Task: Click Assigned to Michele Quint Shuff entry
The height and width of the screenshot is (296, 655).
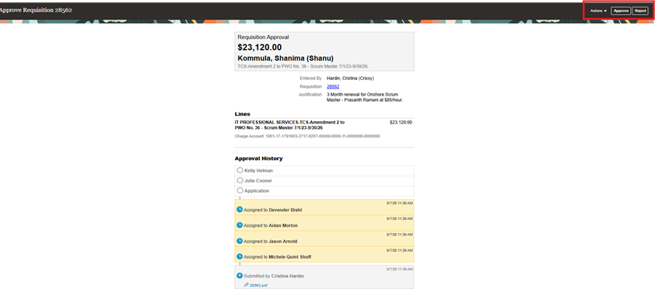Action: click(324, 255)
